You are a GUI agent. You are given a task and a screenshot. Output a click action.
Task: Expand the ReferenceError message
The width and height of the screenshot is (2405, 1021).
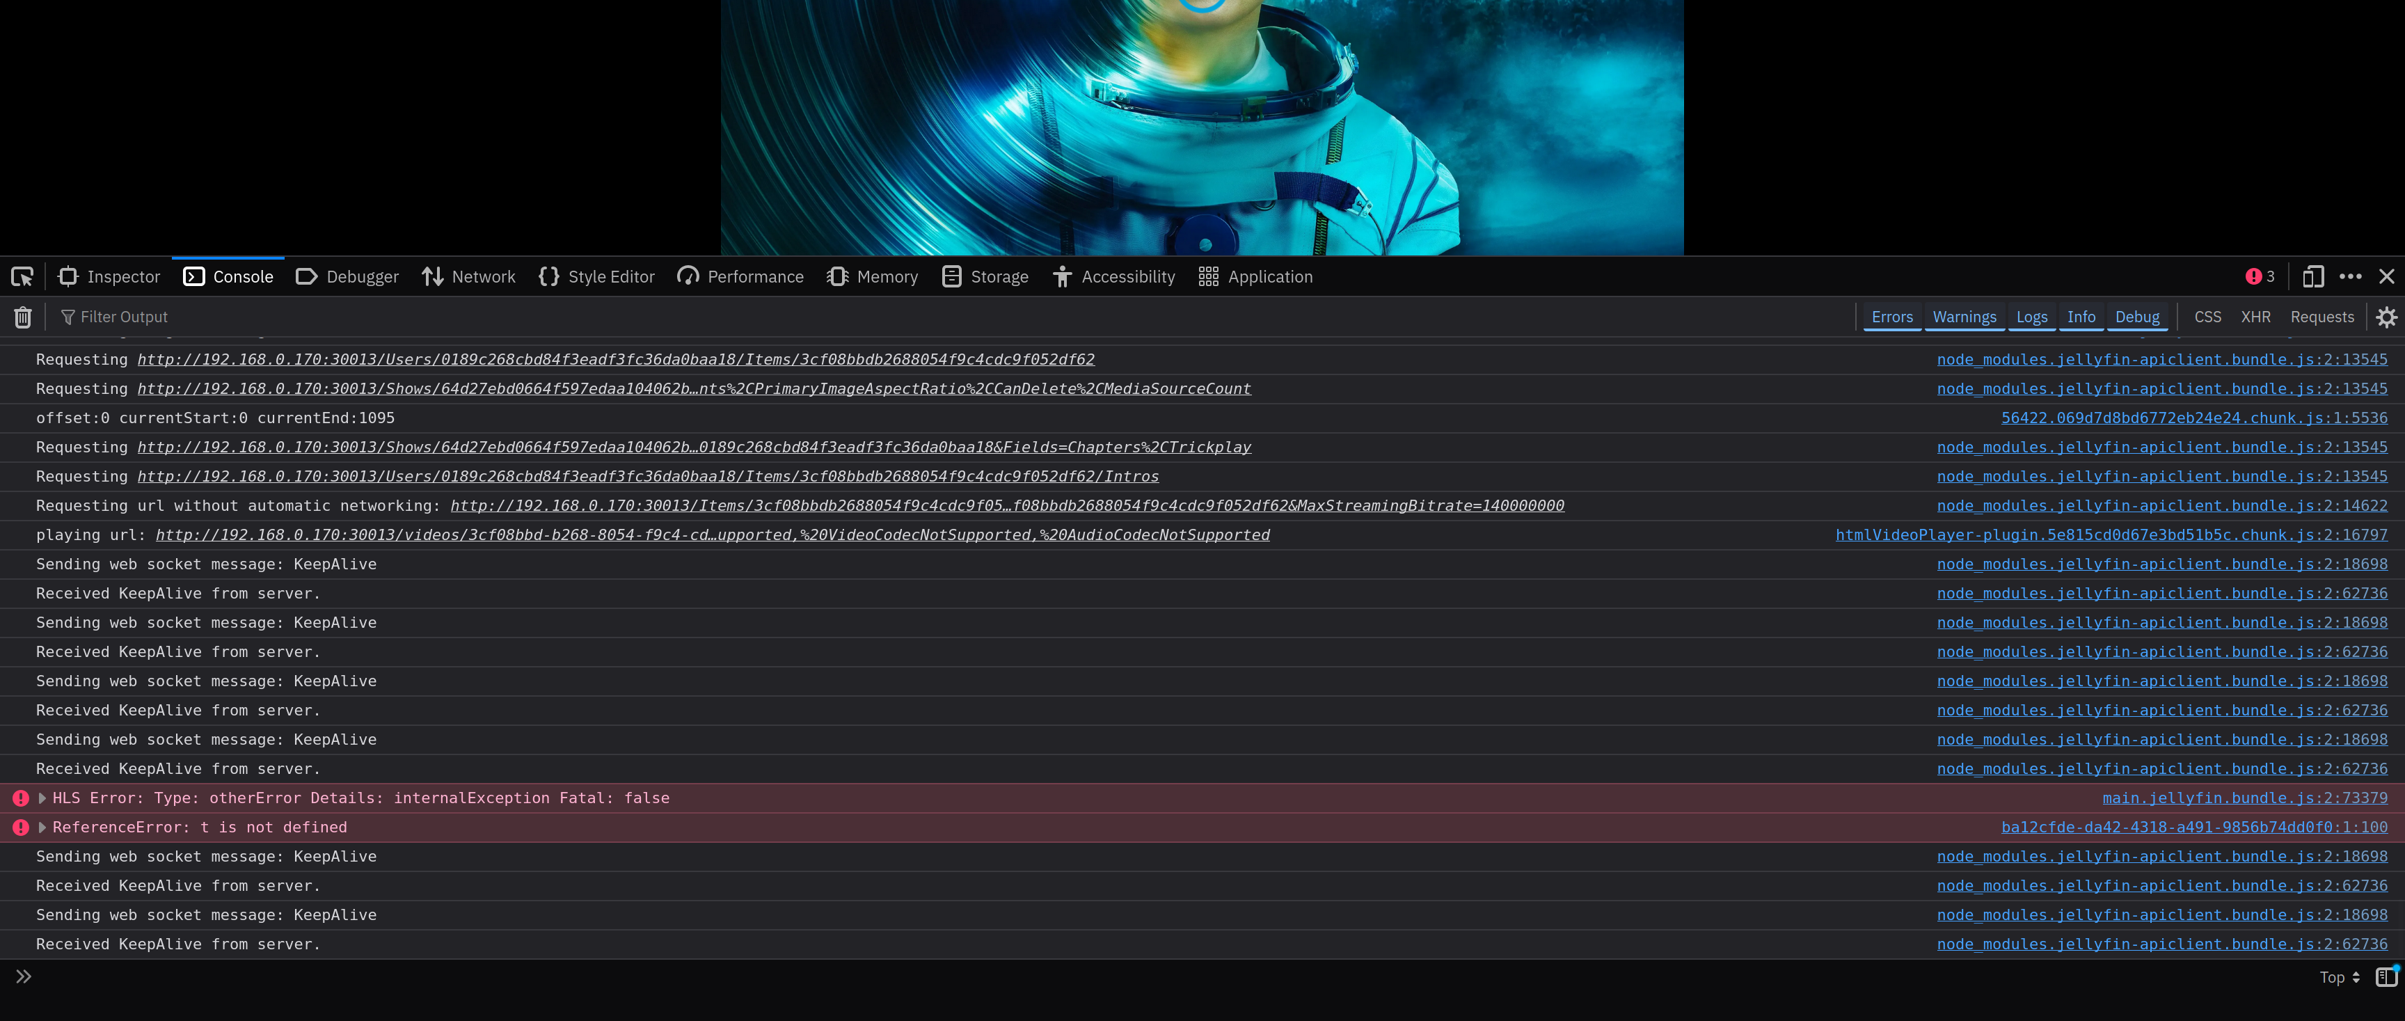tap(42, 828)
